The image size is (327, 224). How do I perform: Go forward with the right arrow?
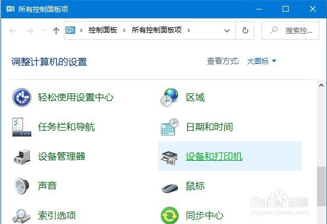click(30, 31)
